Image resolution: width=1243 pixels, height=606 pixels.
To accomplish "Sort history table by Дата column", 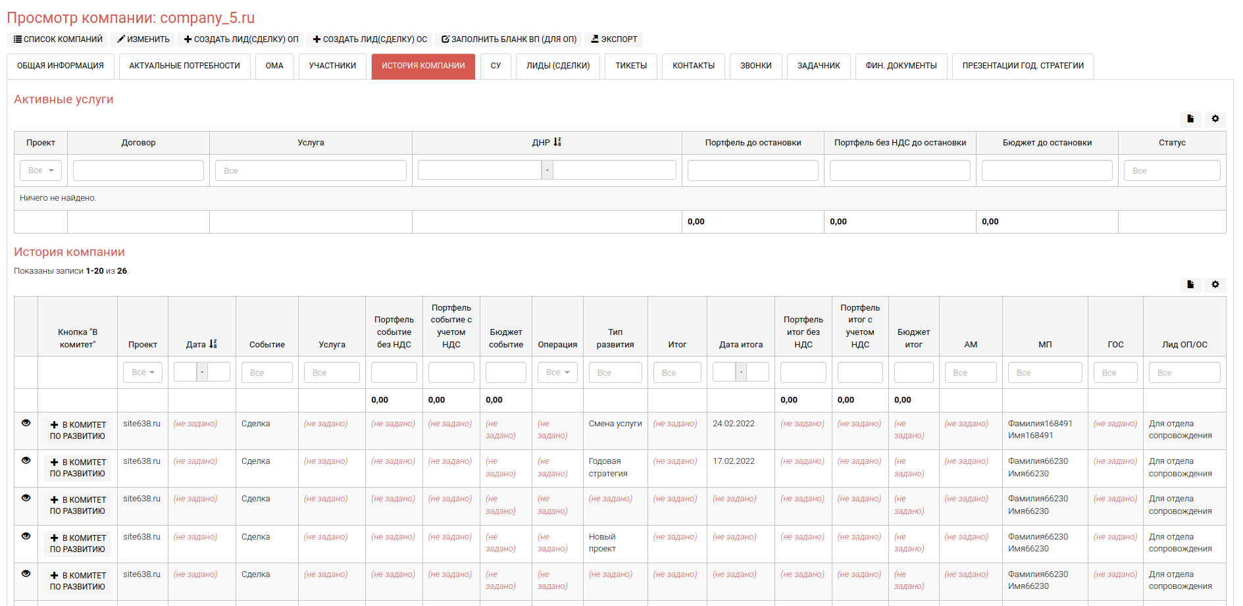I will pyautogui.click(x=213, y=344).
